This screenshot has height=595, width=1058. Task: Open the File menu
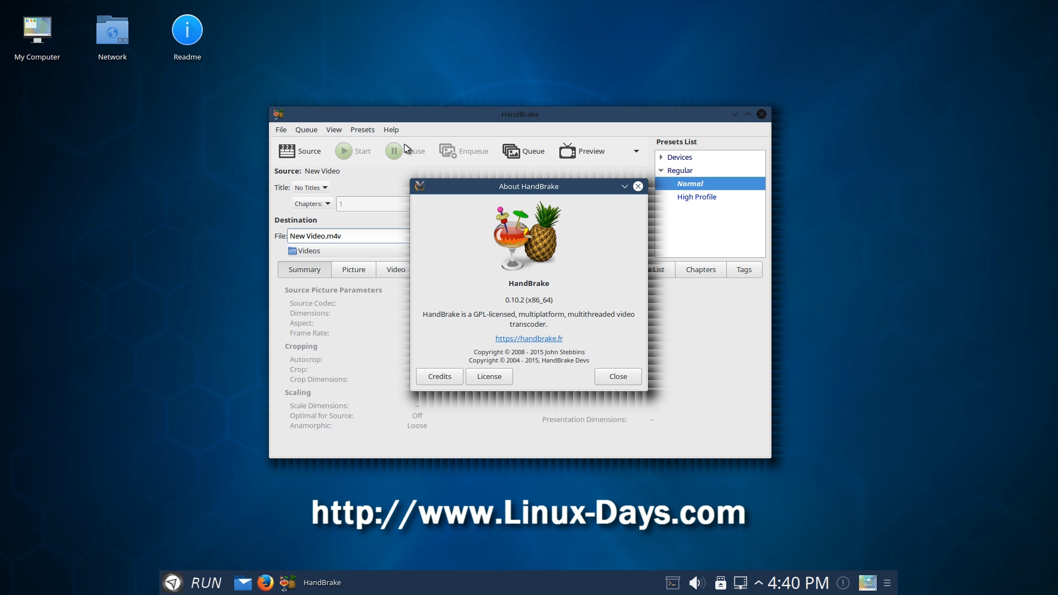pos(281,129)
